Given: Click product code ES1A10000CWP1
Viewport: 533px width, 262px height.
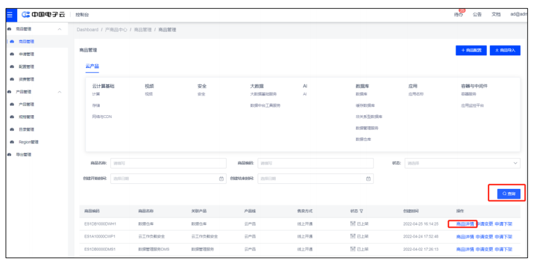Looking at the screenshot, I should [100, 237].
